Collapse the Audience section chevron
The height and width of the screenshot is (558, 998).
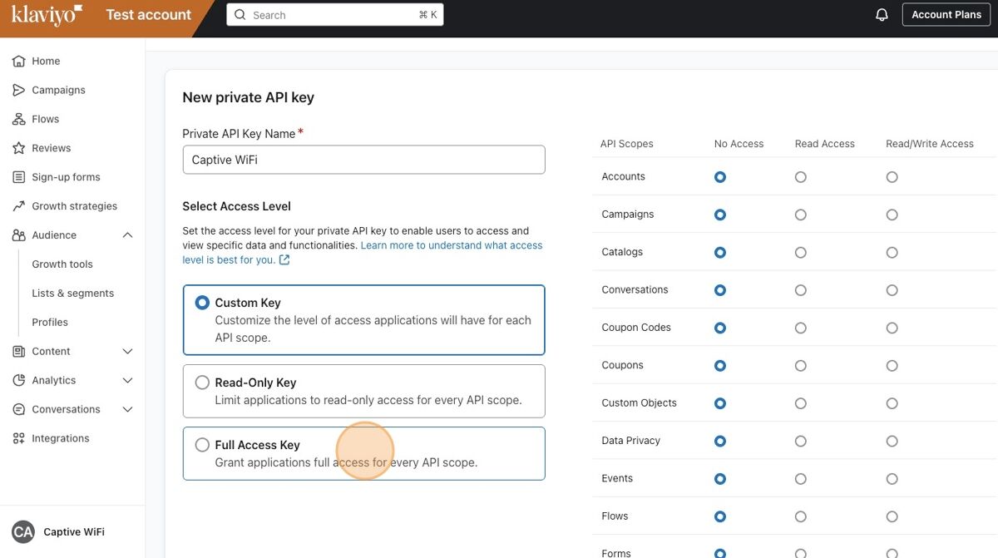[127, 235]
